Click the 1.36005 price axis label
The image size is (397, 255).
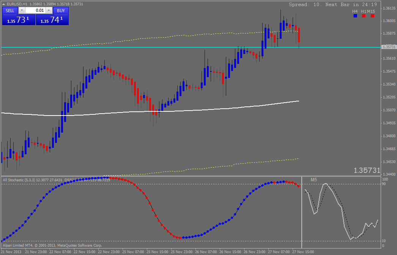[389, 21]
